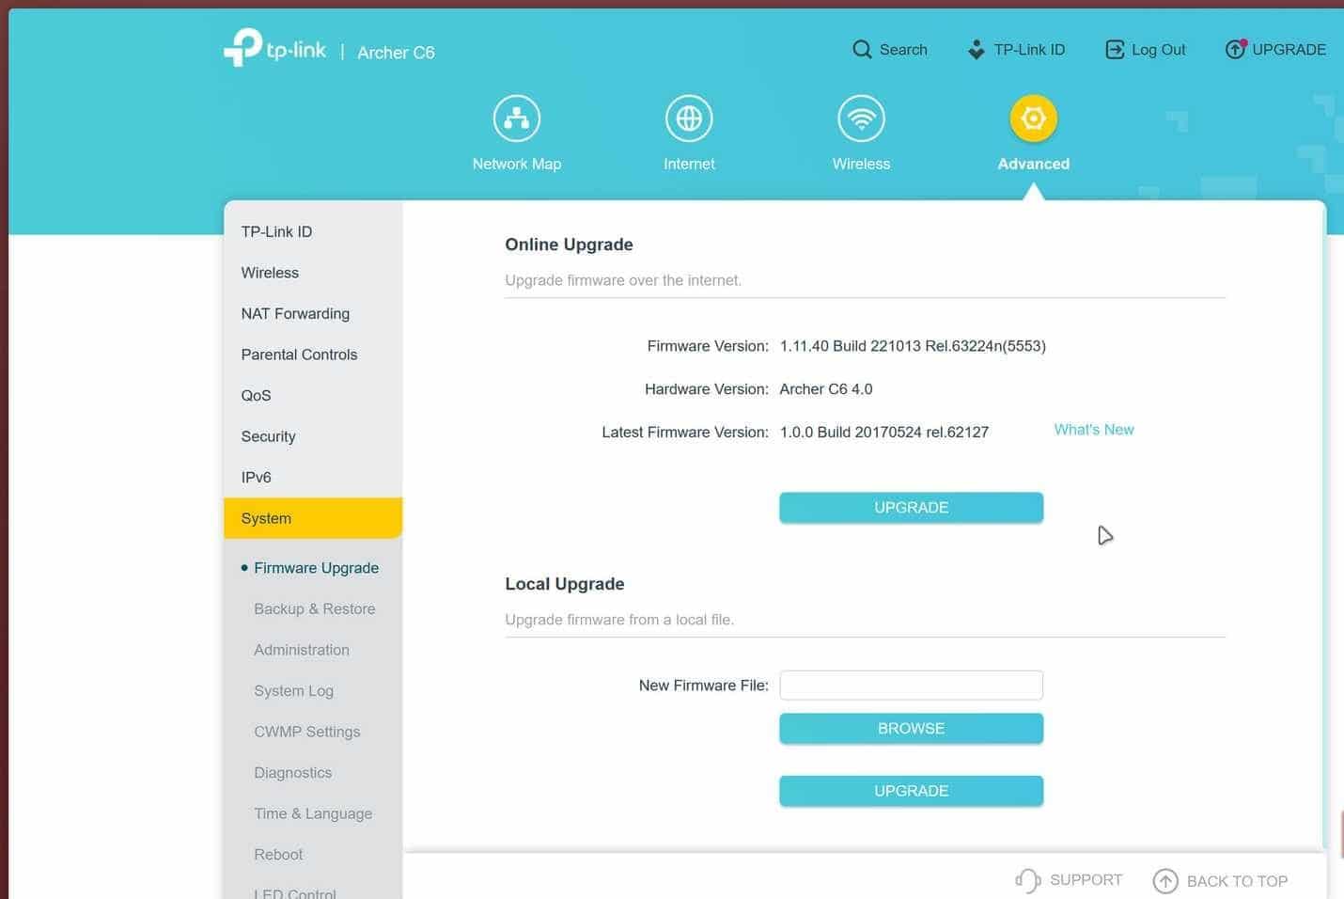The width and height of the screenshot is (1344, 899).
Task: Open Time & Language settings
Action: coord(313,813)
